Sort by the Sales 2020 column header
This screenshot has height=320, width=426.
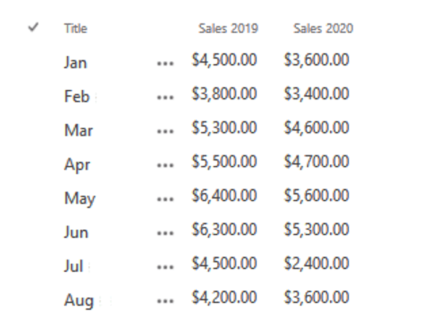[x=324, y=28]
